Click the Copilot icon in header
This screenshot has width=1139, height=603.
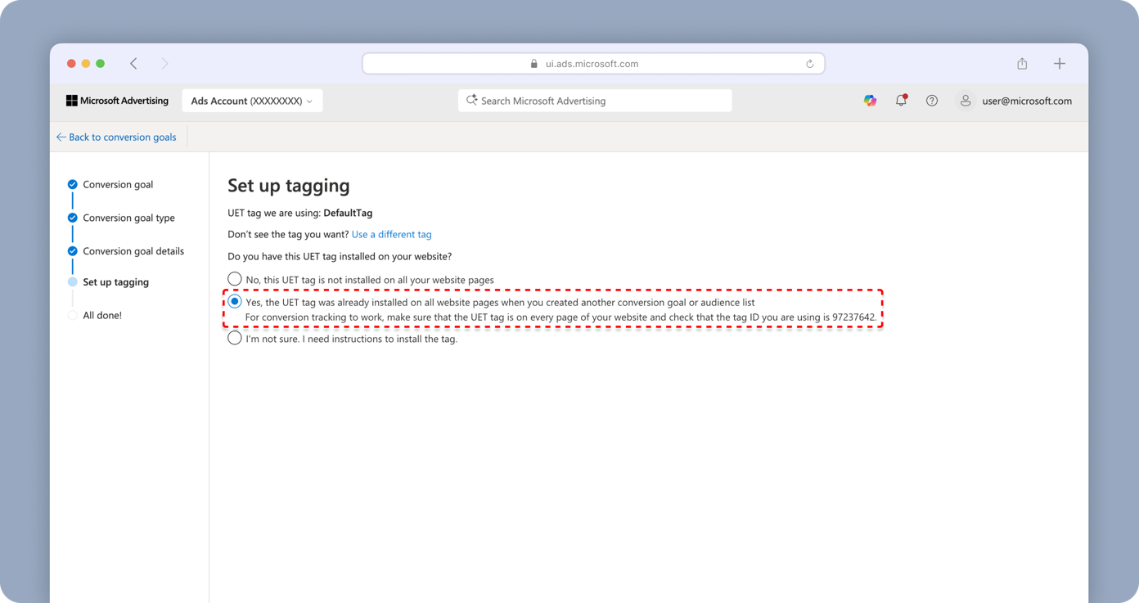pos(870,101)
